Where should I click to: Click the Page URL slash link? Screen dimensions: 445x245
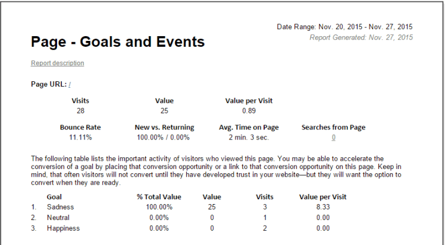(70, 85)
